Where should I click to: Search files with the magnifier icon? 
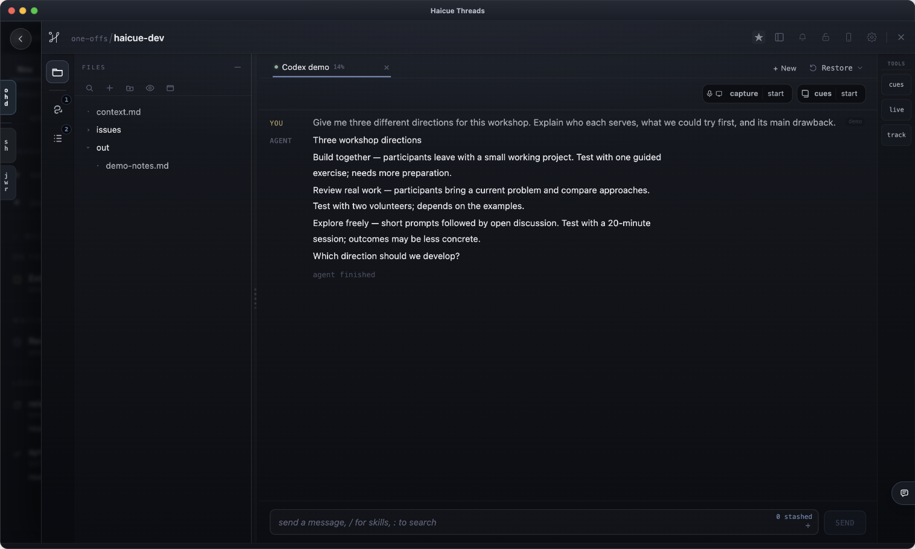tap(89, 88)
